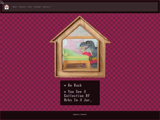Open the Credits footer link
This screenshot has width=160, height=120.
point(76,114)
